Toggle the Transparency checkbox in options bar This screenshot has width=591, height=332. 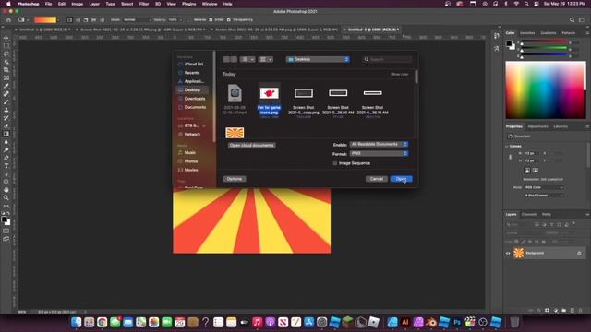[229, 19]
